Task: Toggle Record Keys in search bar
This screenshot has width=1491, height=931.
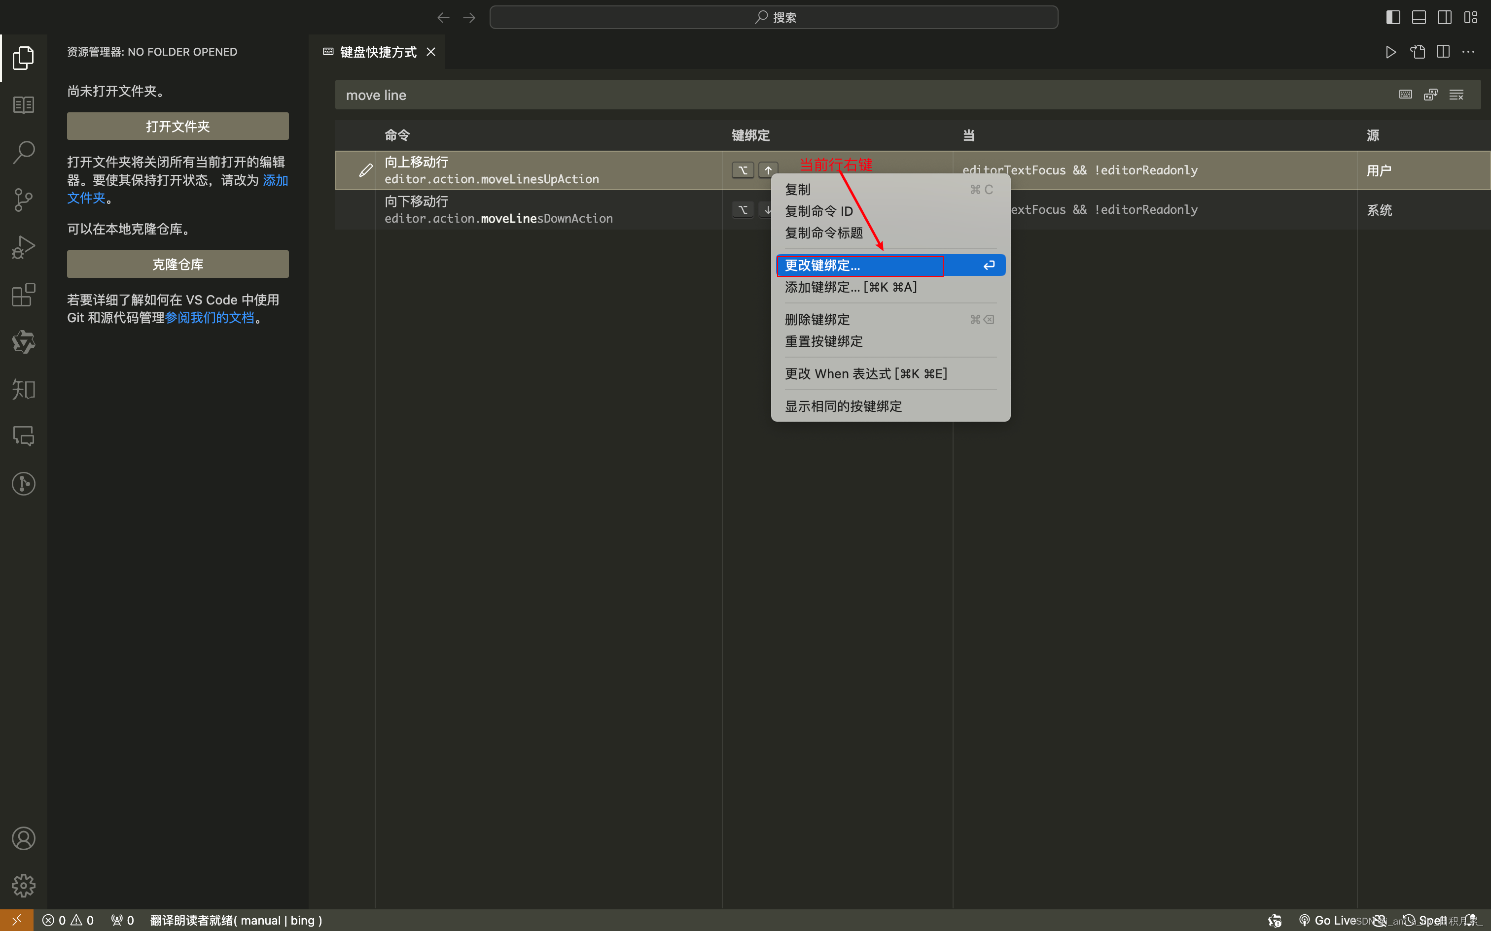Action: (x=1405, y=95)
